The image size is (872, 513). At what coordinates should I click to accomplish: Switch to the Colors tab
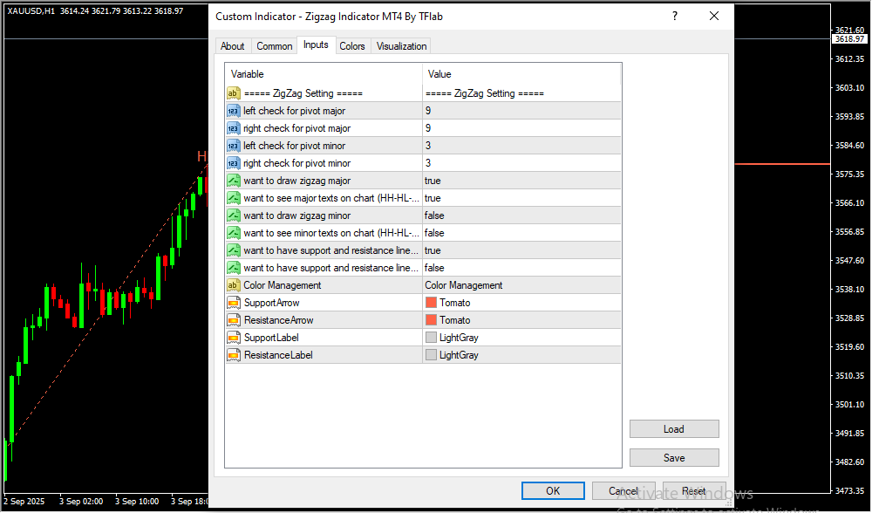click(352, 46)
